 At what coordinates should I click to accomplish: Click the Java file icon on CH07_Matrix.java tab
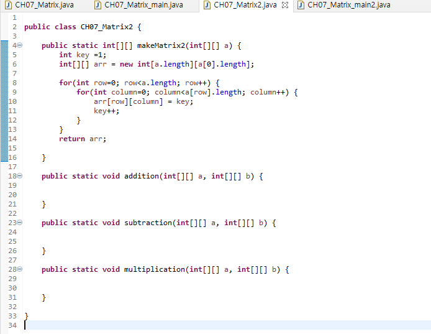click(x=8, y=5)
